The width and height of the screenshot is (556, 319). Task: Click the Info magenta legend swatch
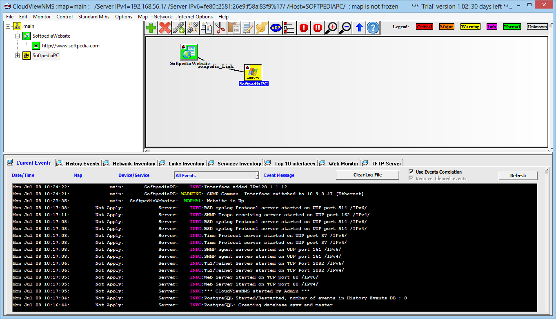click(x=492, y=27)
